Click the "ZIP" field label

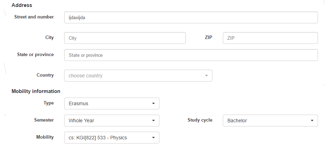click(x=208, y=37)
